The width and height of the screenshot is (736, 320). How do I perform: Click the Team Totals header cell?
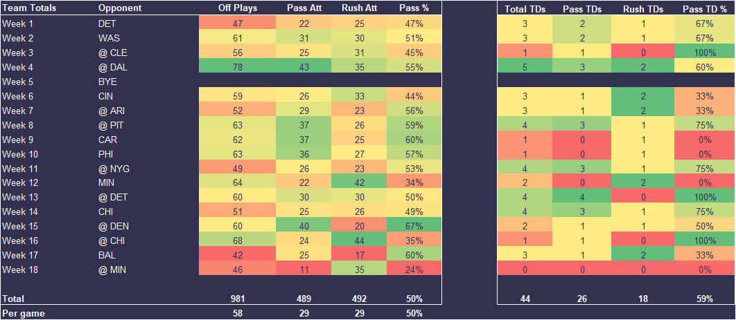[29, 8]
